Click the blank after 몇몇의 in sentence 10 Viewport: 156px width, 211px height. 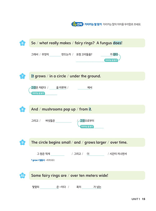click(x=48, y=187)
